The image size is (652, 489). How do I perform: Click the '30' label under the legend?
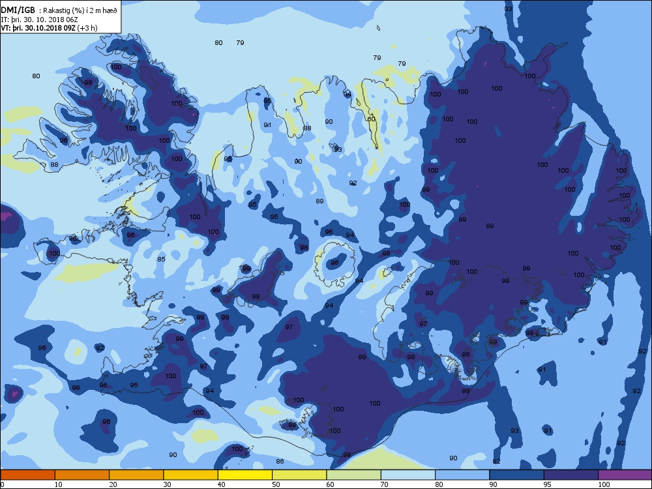pyautogui.click(x=167, y=484)
